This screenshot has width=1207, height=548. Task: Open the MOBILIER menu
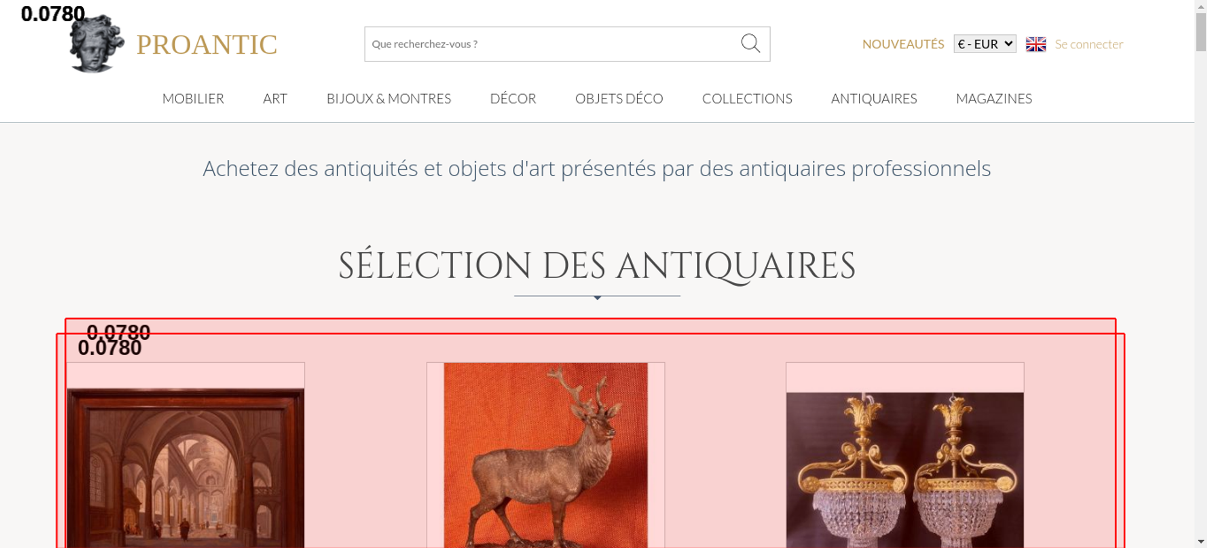193,98
